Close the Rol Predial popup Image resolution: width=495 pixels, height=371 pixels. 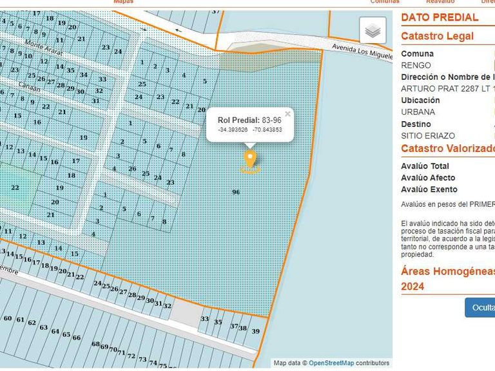(287, 114)
